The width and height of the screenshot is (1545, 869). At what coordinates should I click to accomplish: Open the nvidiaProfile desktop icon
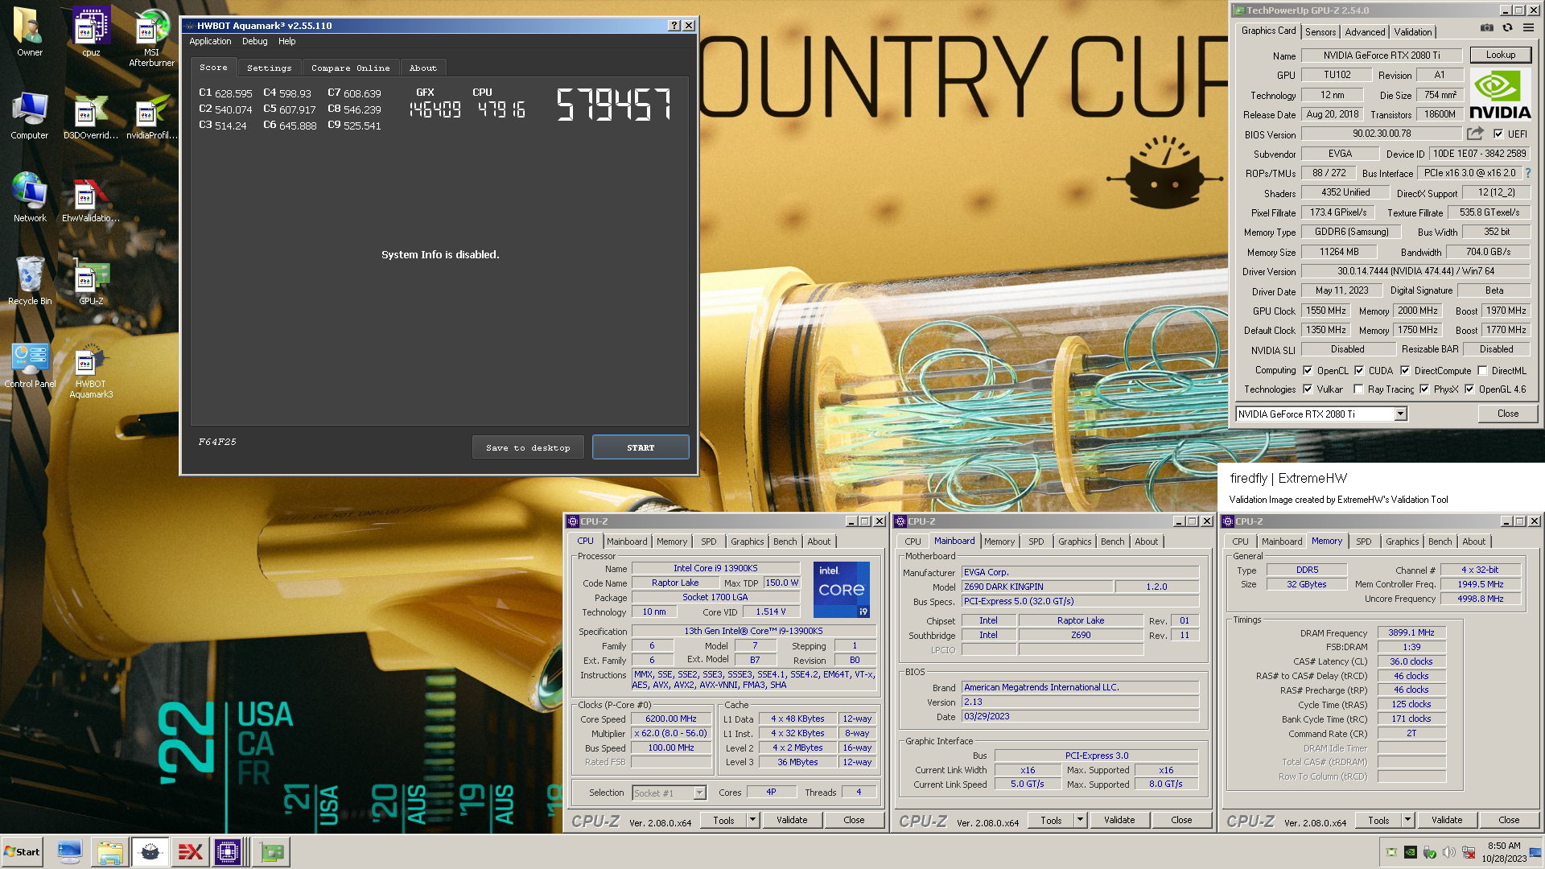tap(151, 117)
